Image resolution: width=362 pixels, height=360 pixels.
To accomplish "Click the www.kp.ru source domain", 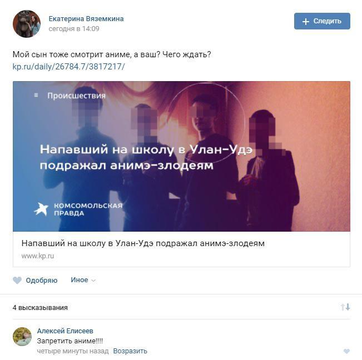I will click(38, 256).
